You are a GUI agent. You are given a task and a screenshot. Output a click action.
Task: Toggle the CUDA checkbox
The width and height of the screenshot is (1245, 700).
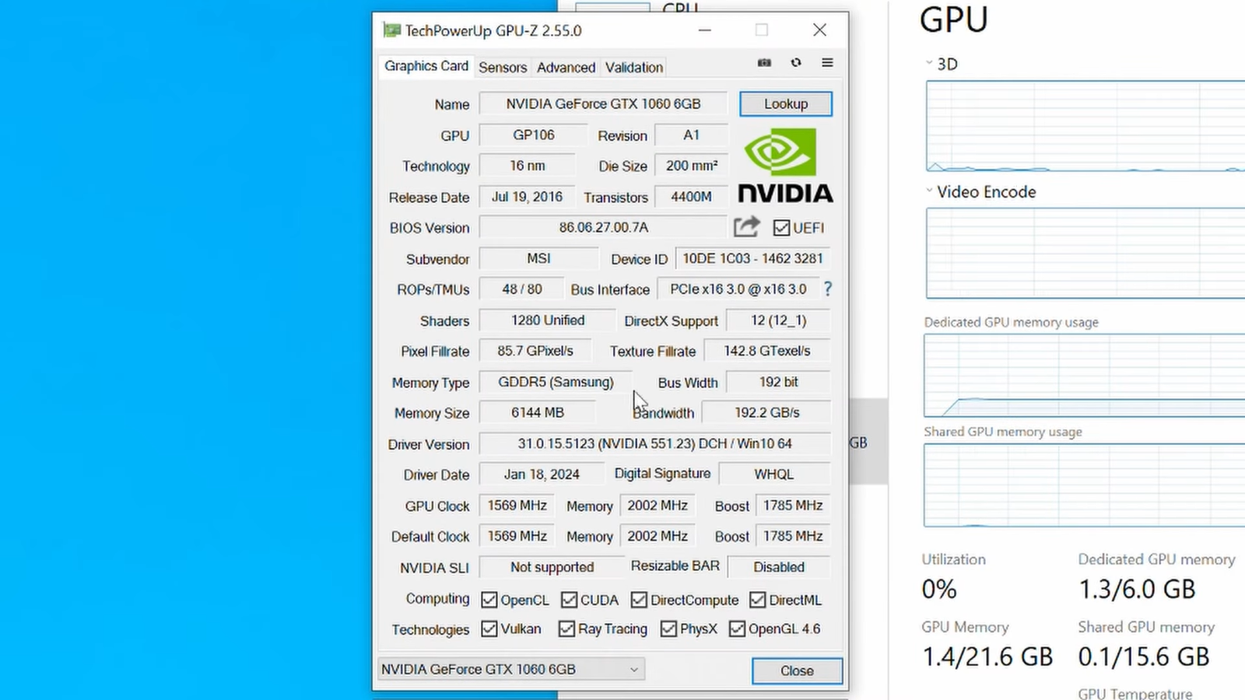[569, 600]
